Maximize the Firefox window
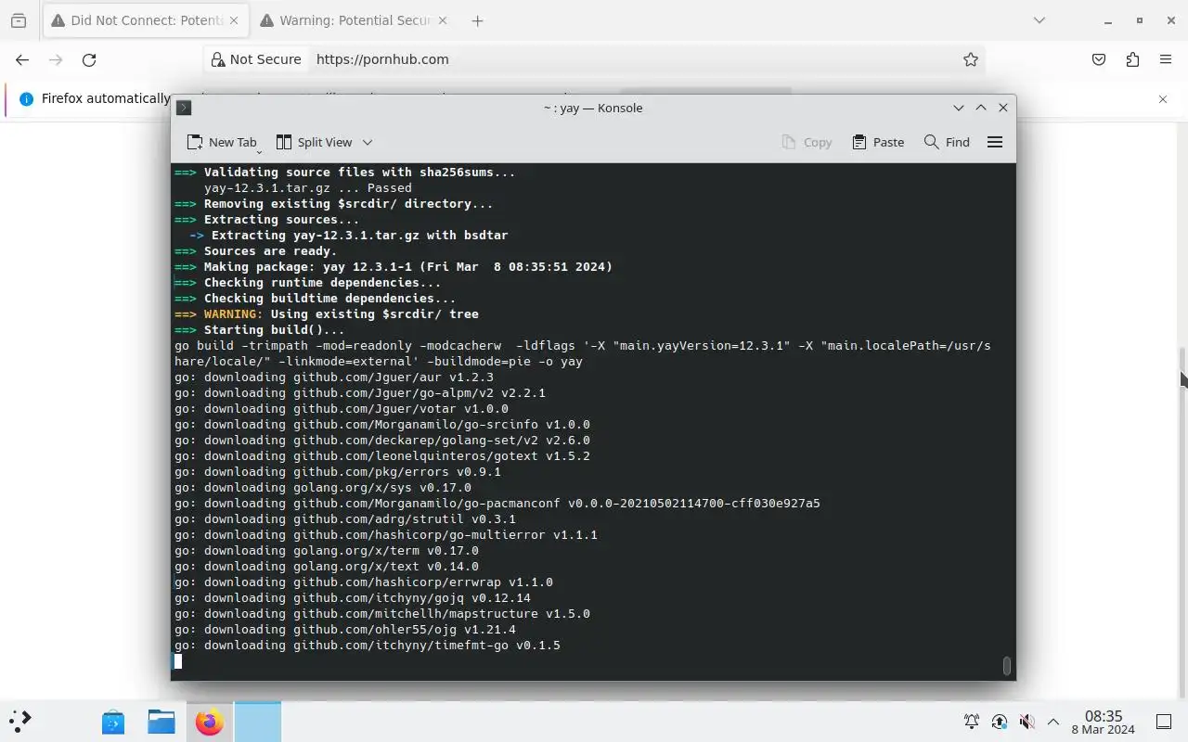The width and height of the screenshot is (1188, 742). pyautogui.click(x=1140, y=20)
